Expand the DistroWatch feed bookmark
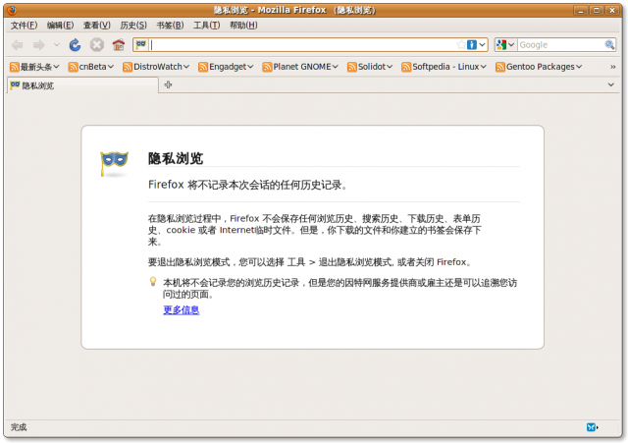This screenshot has height=443, width=628. pyautogui.click(x=156, y=67)
